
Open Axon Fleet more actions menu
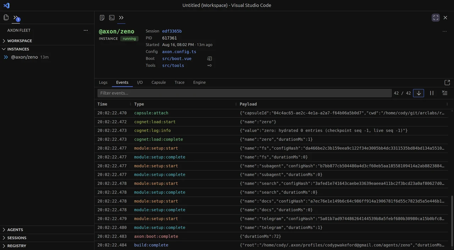85,30
